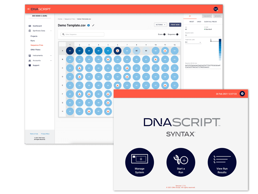Click the Sequence name field showing T1

click(x=203, y=35)
